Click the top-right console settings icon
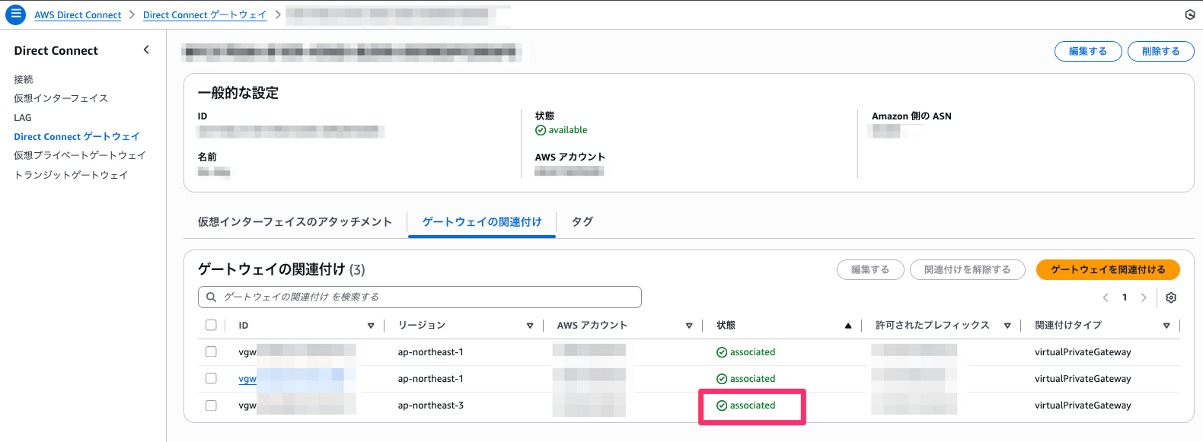 pos(1190,14)
